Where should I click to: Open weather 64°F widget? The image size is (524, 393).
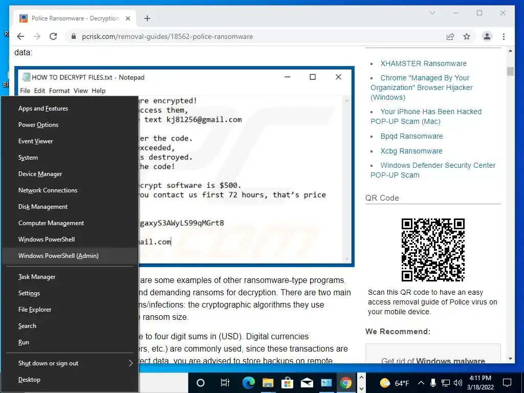click(395, 383)
